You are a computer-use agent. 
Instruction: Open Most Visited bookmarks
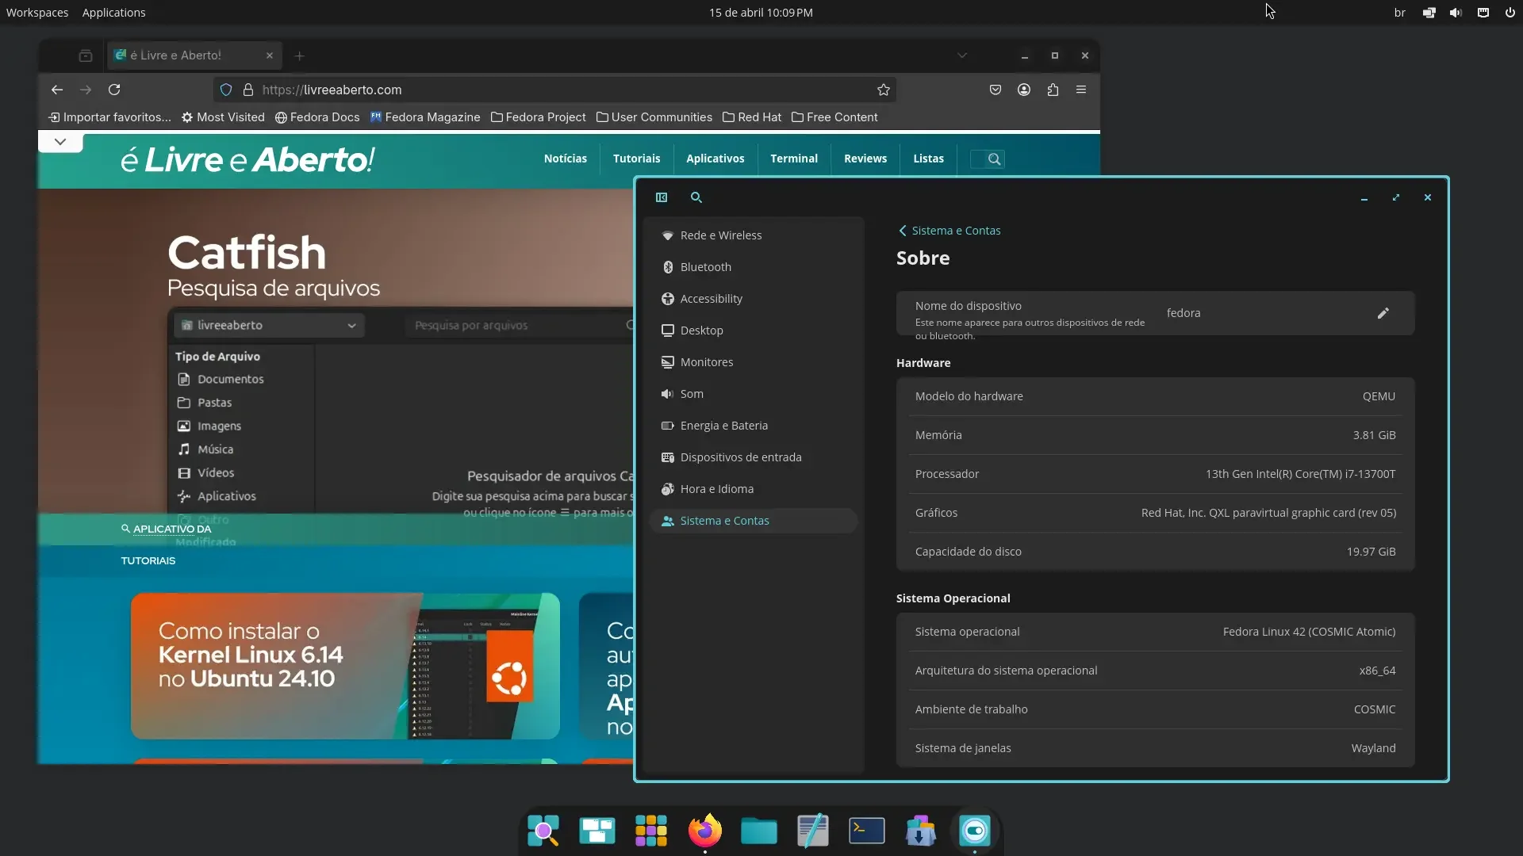223,117
